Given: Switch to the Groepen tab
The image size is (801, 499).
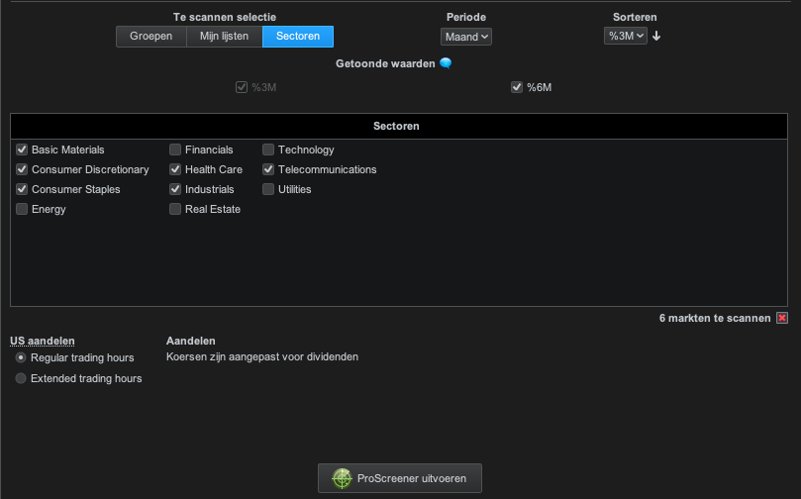Looking at the screenshot, I should click(x=150, y=37).
